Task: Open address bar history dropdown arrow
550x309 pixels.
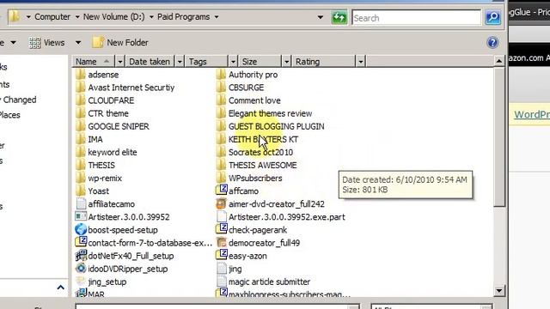Action: coord(320,17)
